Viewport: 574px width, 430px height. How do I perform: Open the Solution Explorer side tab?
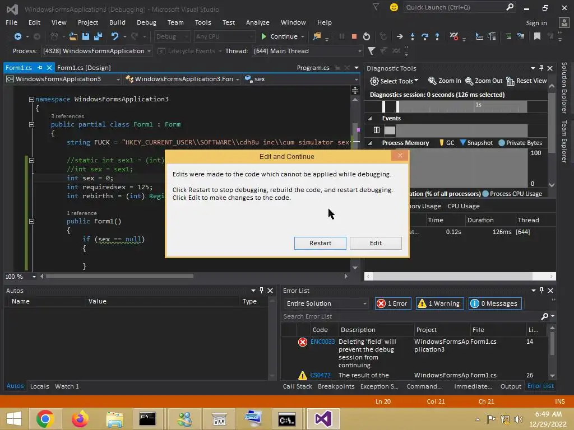[x=564, y=88]
